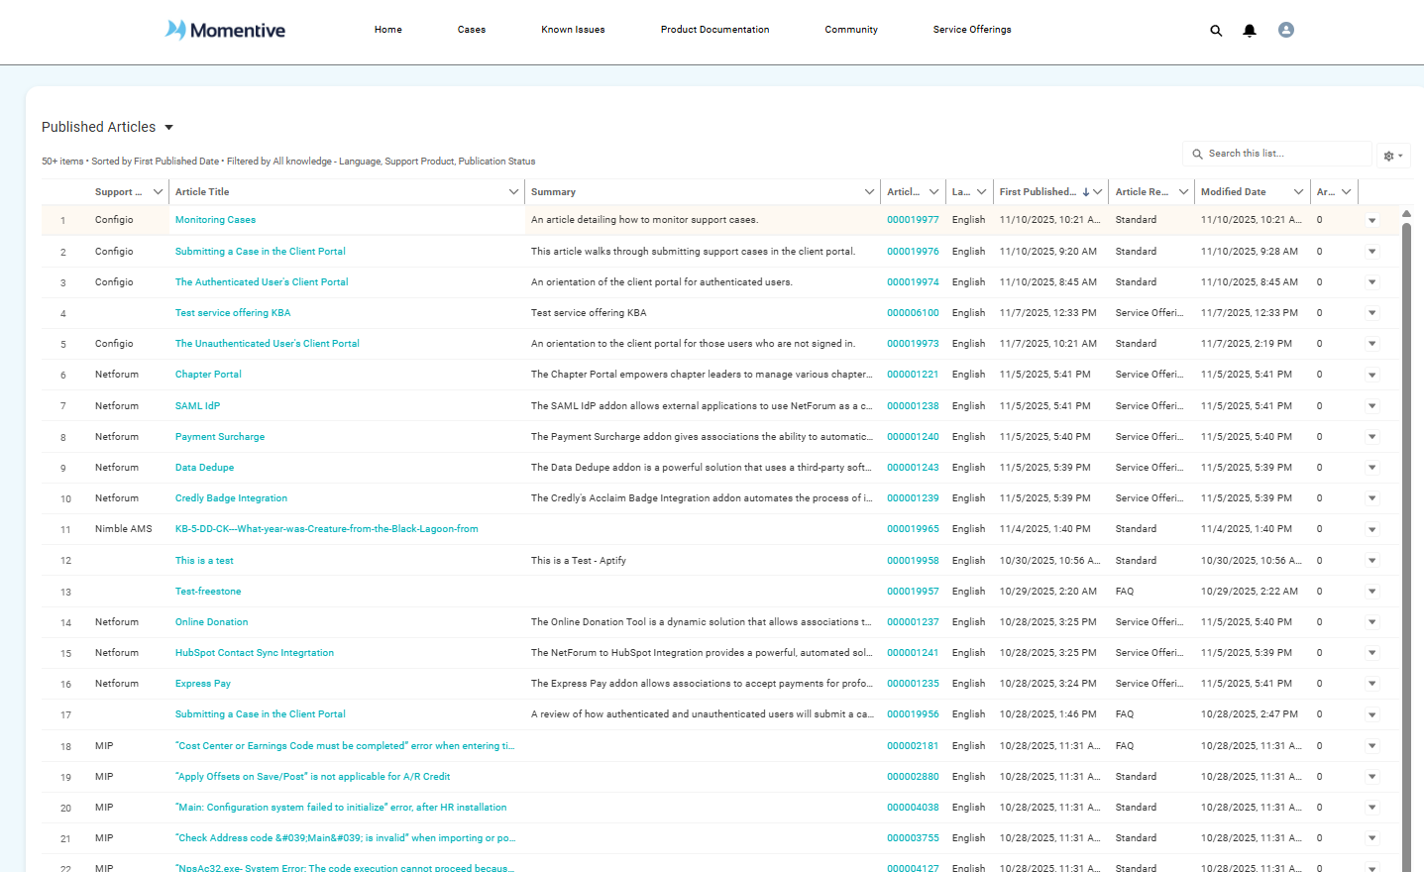Image resolution: width=1424 pixels, height=872 pixels.
Task: Open the Express Pay article
Action: [x=203, y=684]
